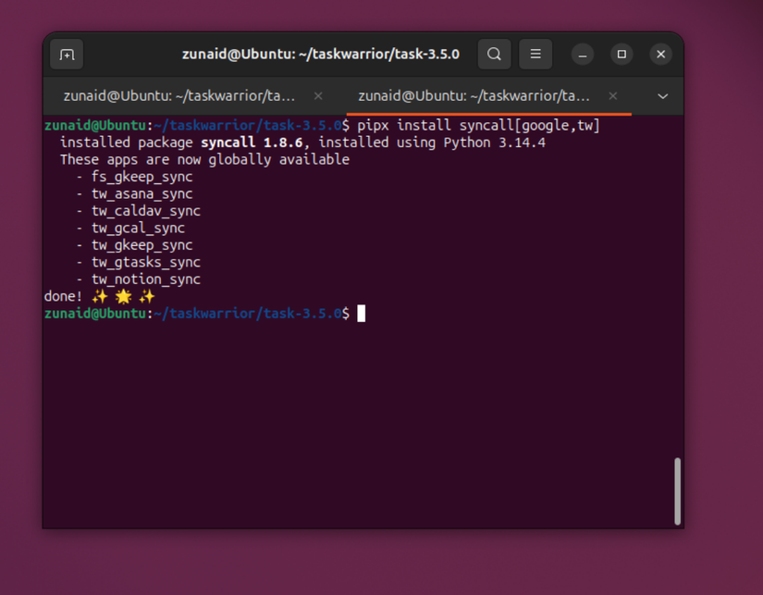
Task: Close the first terminal tab
Action: point(318,96)
